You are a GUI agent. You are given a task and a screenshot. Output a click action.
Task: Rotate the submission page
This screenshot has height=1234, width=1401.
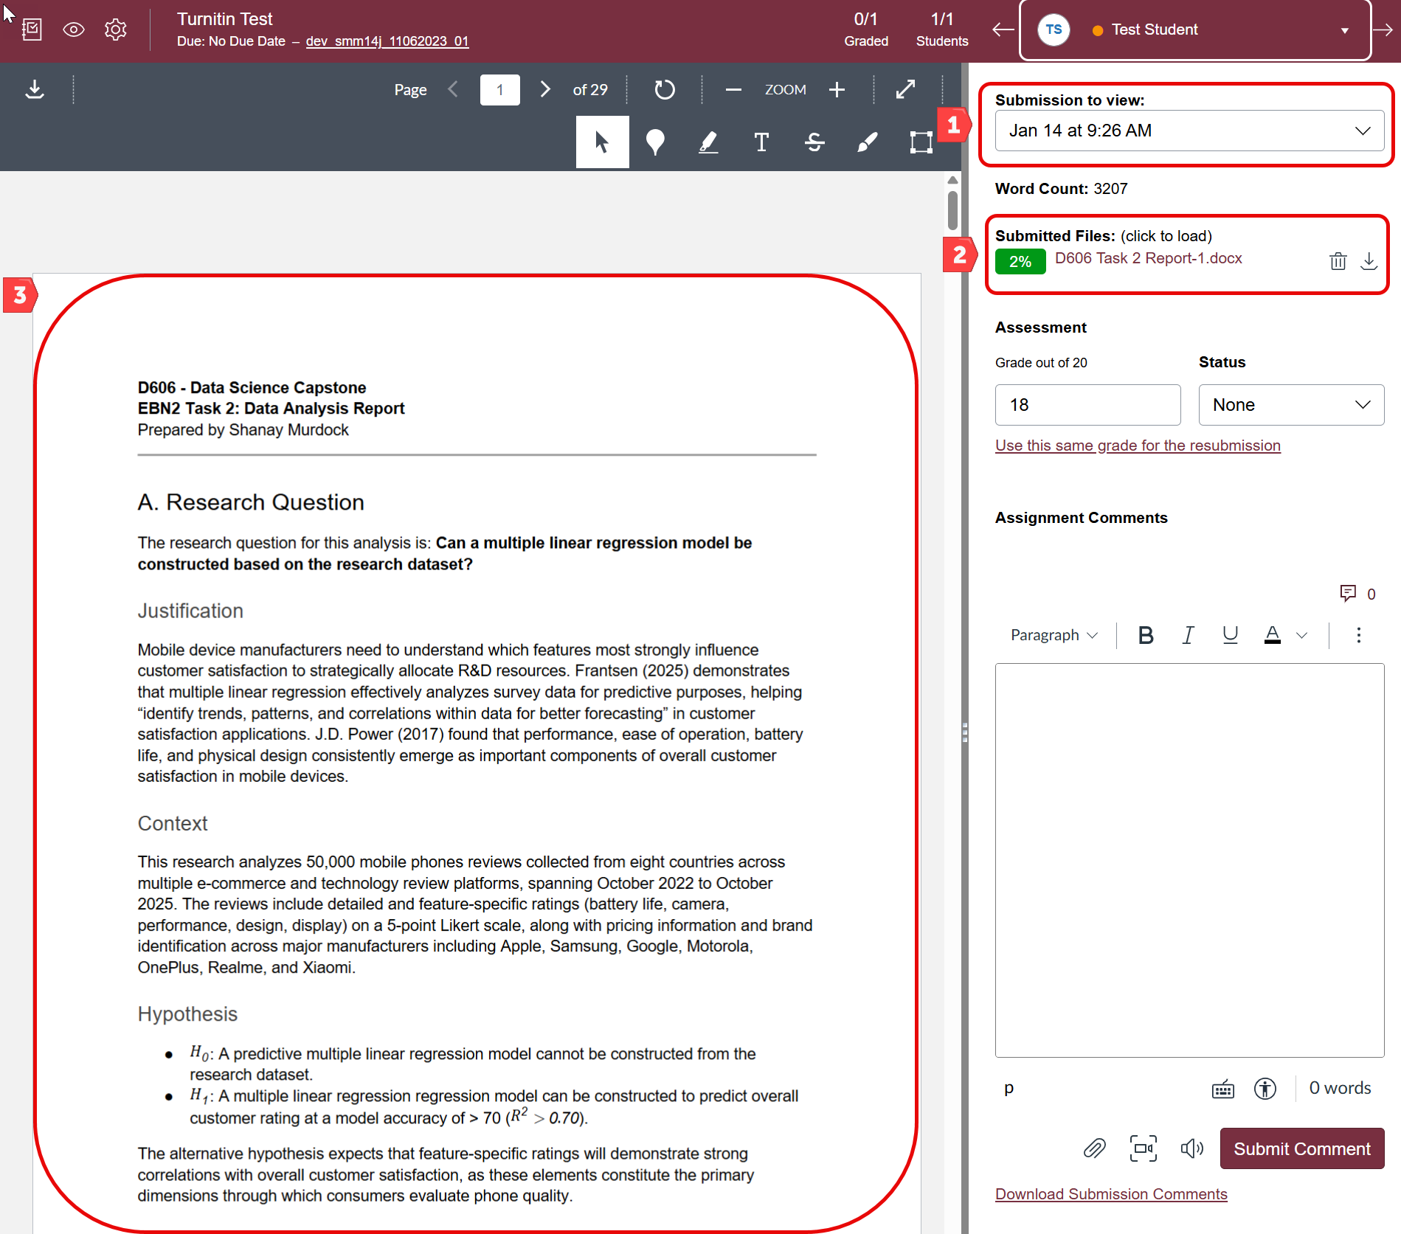coord(664,89)
